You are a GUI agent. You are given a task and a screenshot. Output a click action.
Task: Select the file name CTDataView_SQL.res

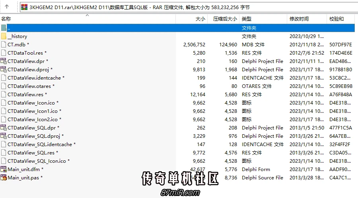coord(31,153)
